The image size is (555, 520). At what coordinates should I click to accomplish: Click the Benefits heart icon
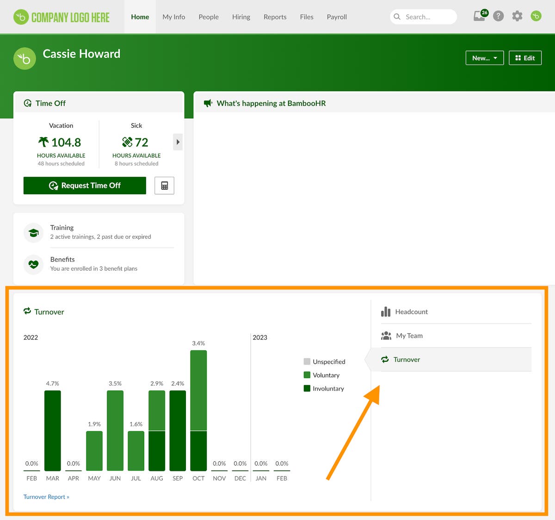(33, 264)
